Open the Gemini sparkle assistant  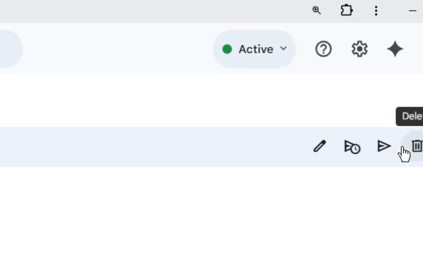click(395, 49)
